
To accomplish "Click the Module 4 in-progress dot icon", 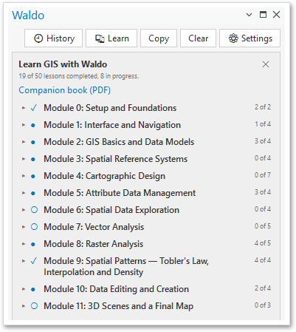I will pyautogui.click(x=33, y=176).
